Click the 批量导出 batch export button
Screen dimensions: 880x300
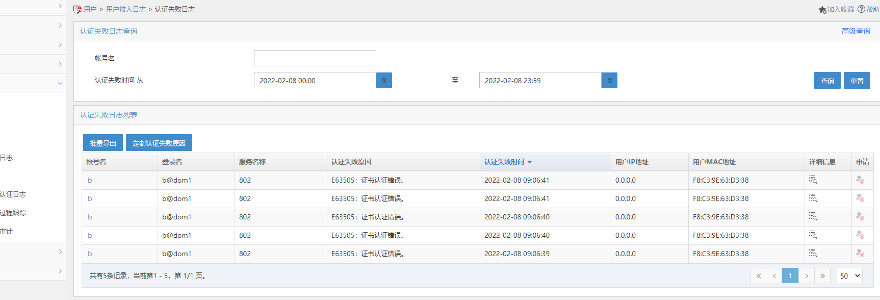[x=103, y=143]
